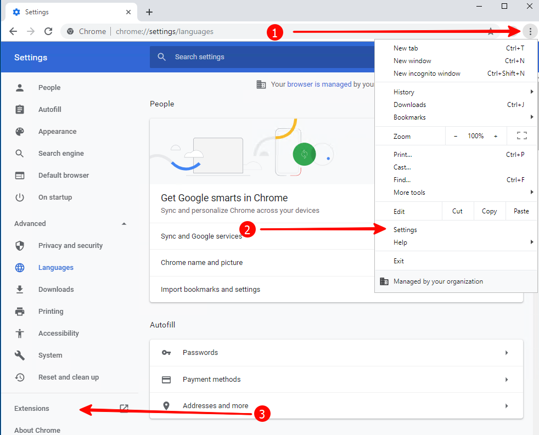Expand the More tools submenu arrow
The width and height of the screenshot is (539, 435).
click(x=531, y=192)
